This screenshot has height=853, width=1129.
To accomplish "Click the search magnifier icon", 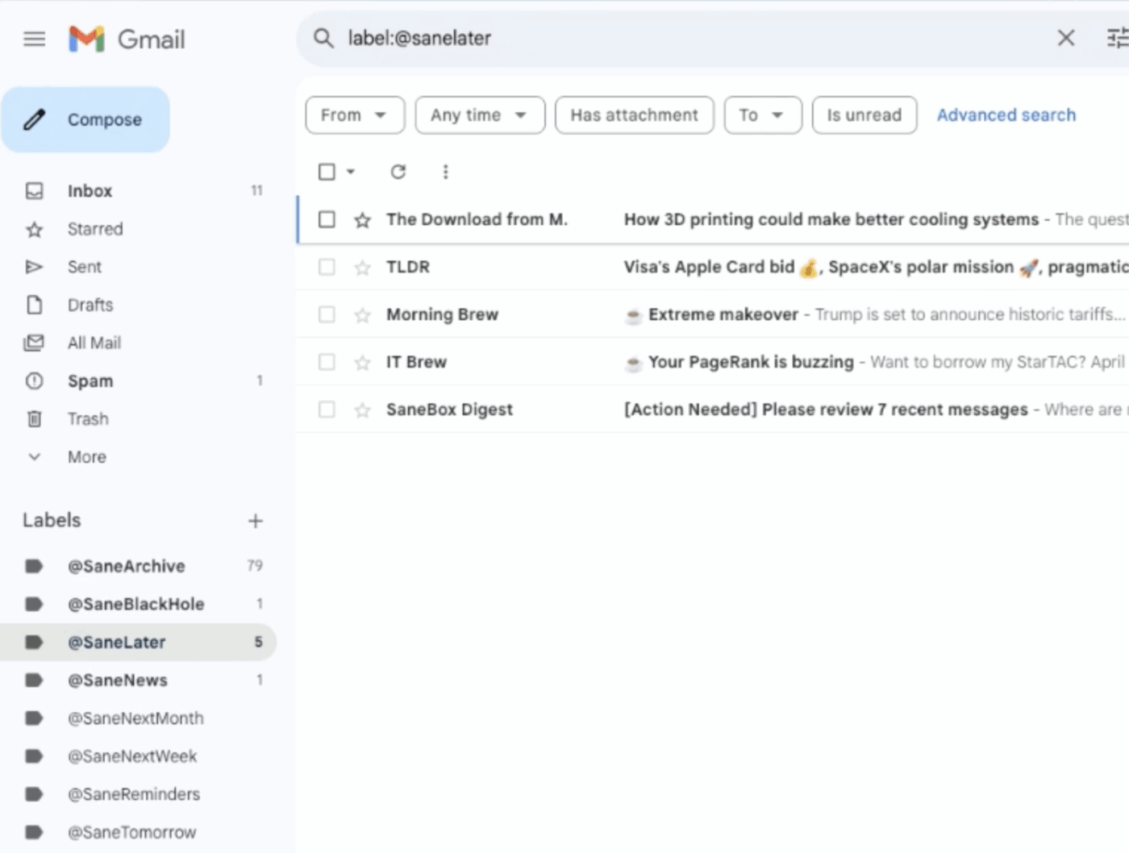I will [x=323, y=38].
